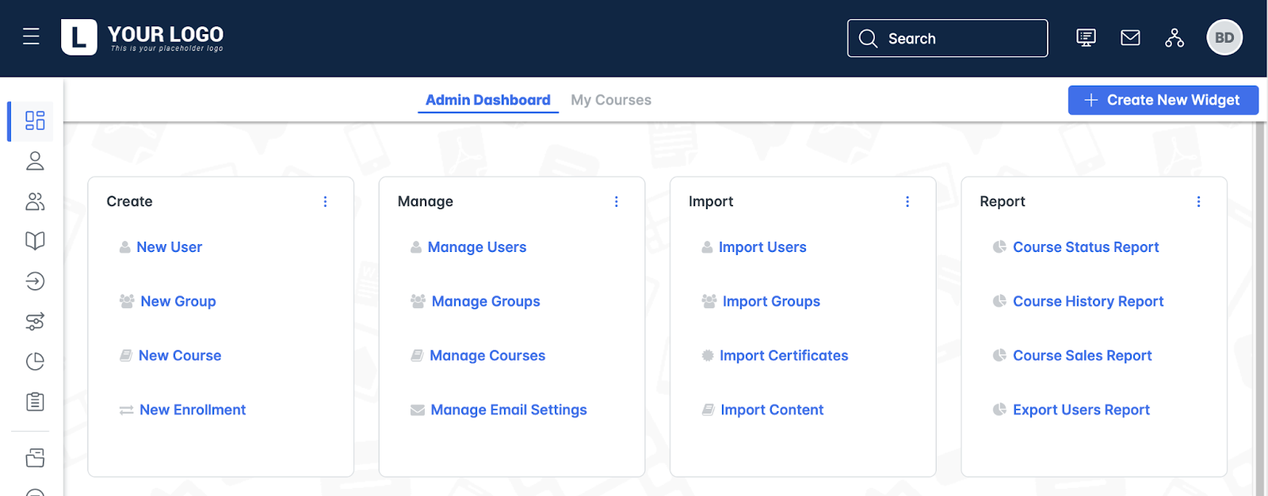Open the enrollment arrow sidebar icon

35,281
